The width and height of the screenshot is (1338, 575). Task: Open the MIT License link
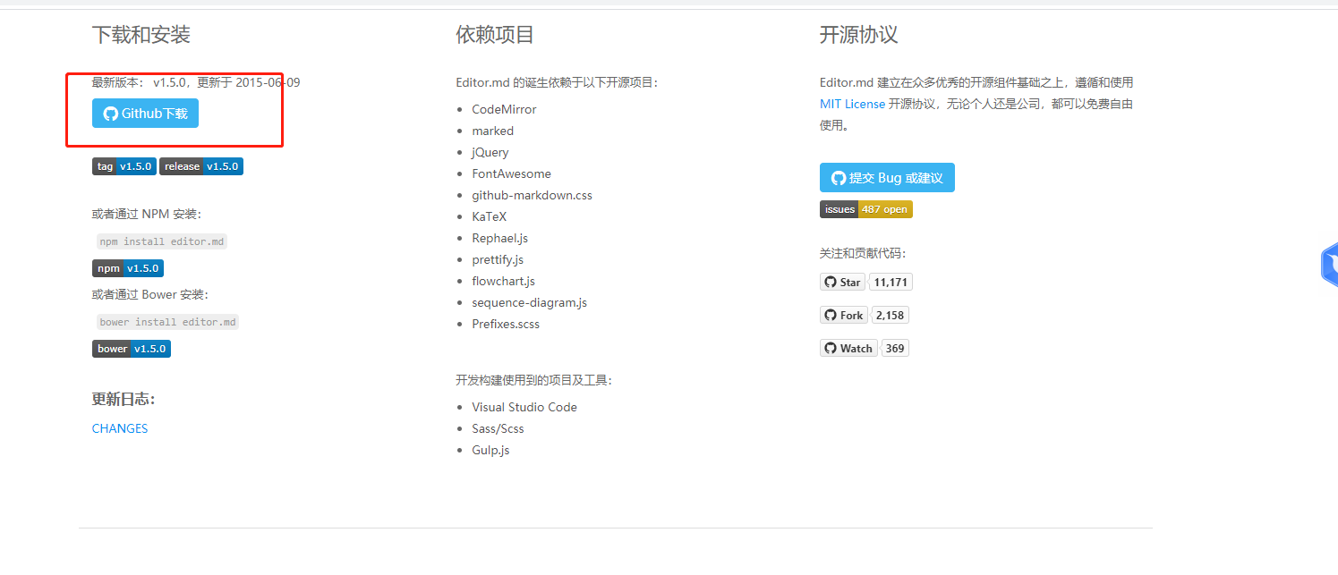(x=852, y=104)
